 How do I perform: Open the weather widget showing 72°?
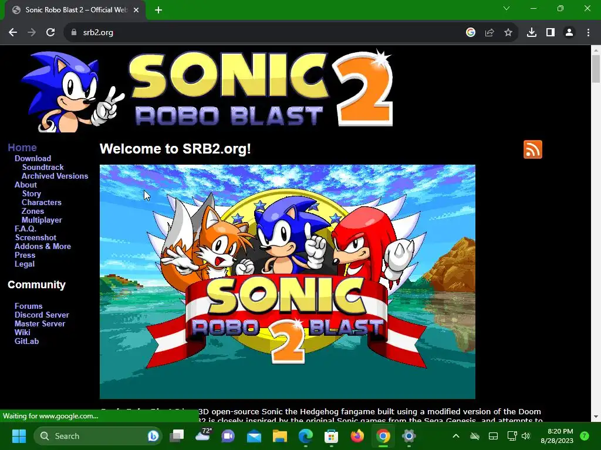203,435
